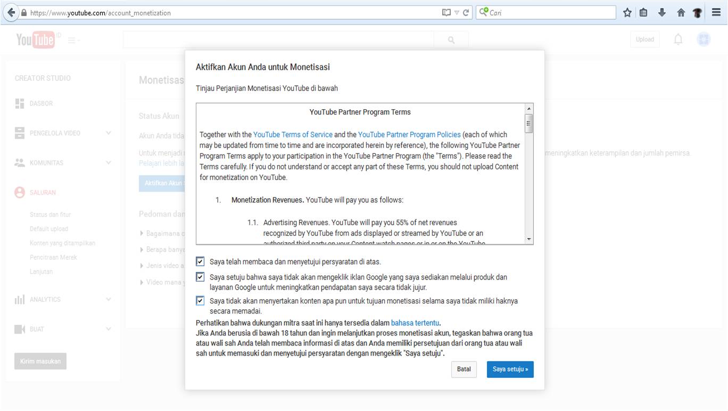Viewport: 728px width, 411px height.
Task: Select Pencitraan Merek submenu
Action: click(x=53, y=258)
